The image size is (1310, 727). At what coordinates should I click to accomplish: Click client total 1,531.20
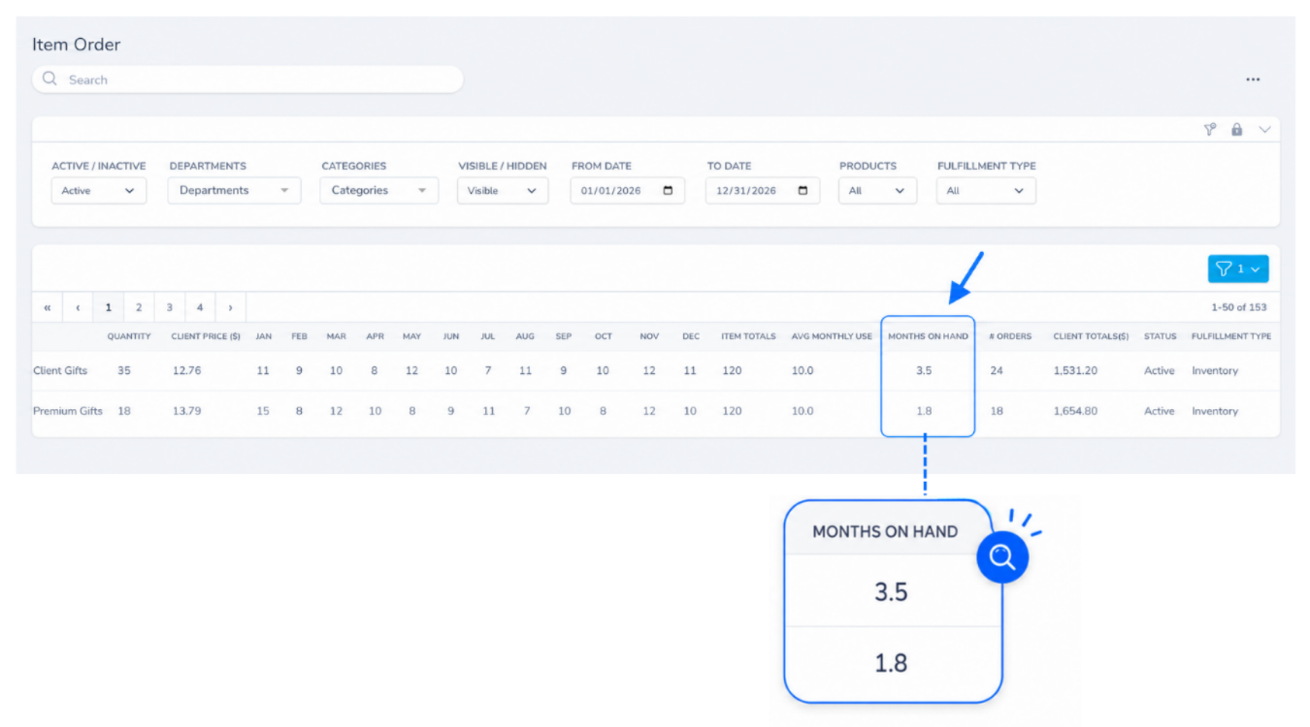(x=1075, y=371)
